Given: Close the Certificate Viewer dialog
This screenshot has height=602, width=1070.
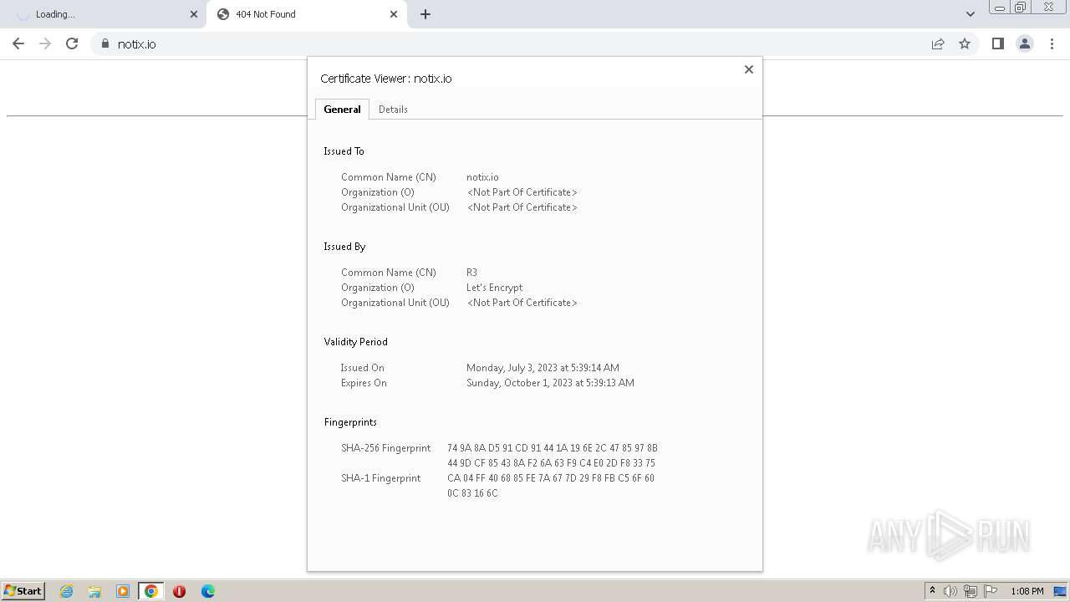Looking at the screenshot, I should [x=749, y=69].
